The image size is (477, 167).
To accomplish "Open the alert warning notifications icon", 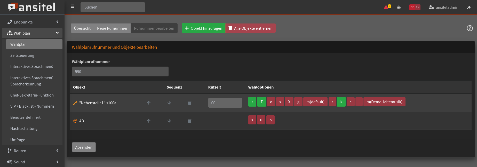I will click(387, 7).
